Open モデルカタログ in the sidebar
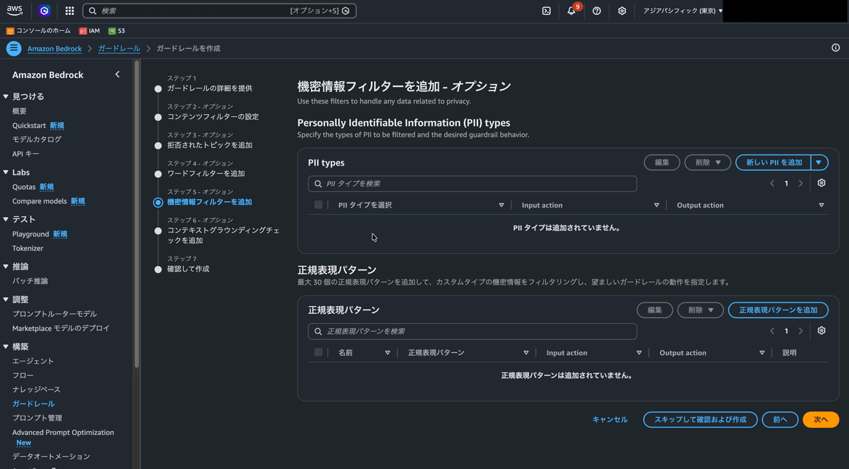This screenshot has width=849, height=469. pyautogui.click(x=37, y=139)
